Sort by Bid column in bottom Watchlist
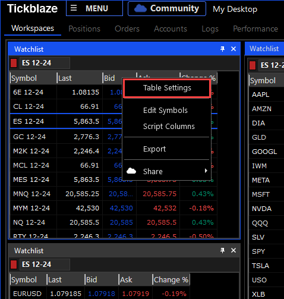284x299 pixels. (102, 280)
